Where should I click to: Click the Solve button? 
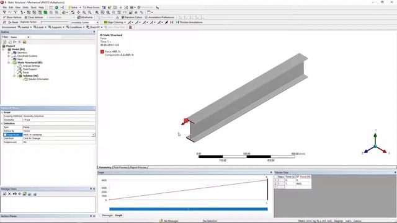click(73, 7)
